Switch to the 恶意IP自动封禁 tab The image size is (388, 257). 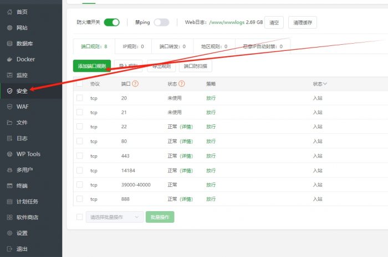click(263, 46)
